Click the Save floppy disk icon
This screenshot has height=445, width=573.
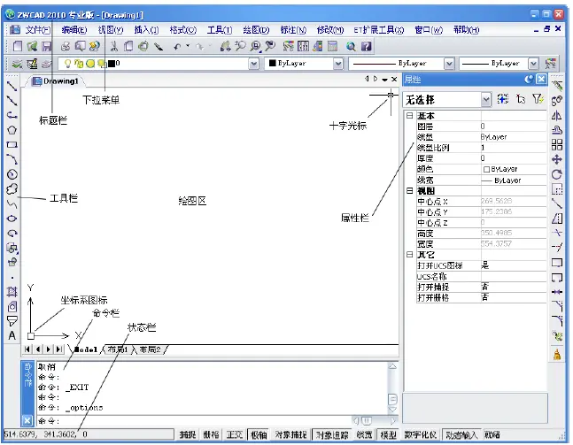coord(46,46)
